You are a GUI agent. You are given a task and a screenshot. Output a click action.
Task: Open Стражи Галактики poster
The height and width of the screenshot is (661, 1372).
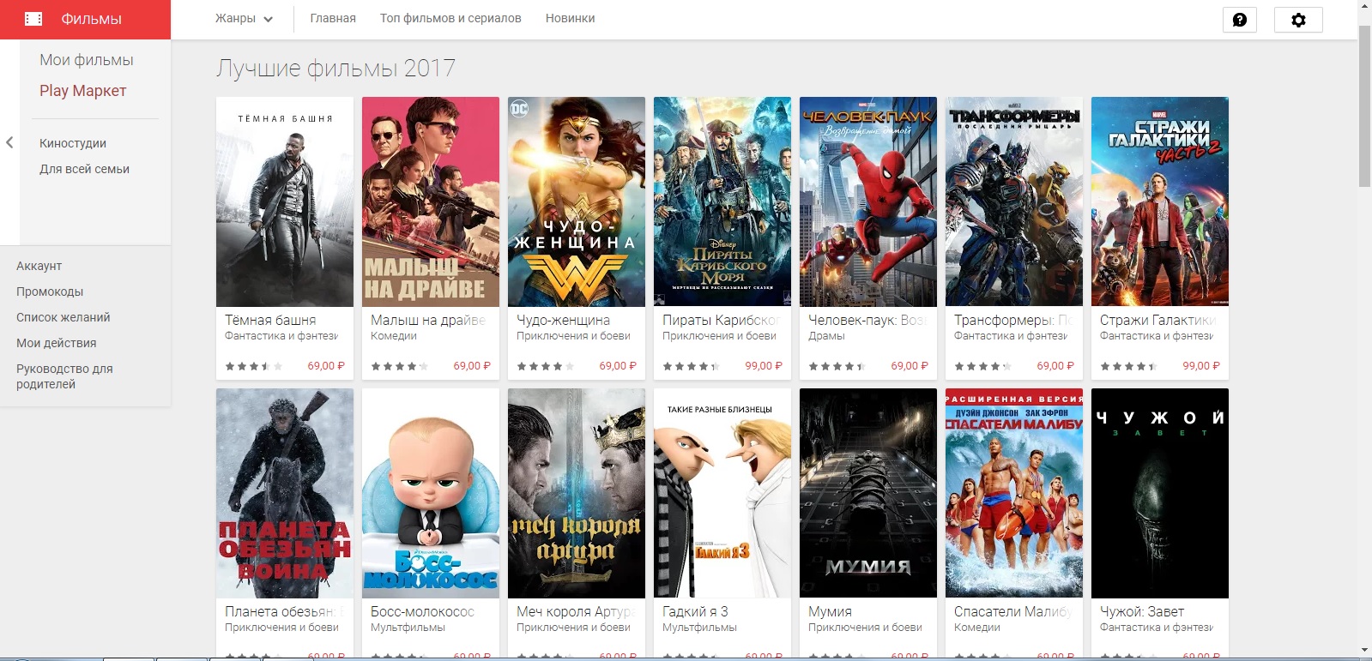[x=1160, y=201]
